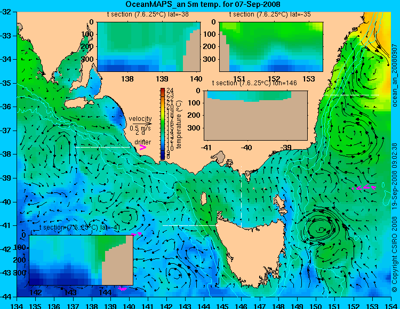400x309 pixels.
Task: Click the '154' longitude axis label
Action: point(390,305)
